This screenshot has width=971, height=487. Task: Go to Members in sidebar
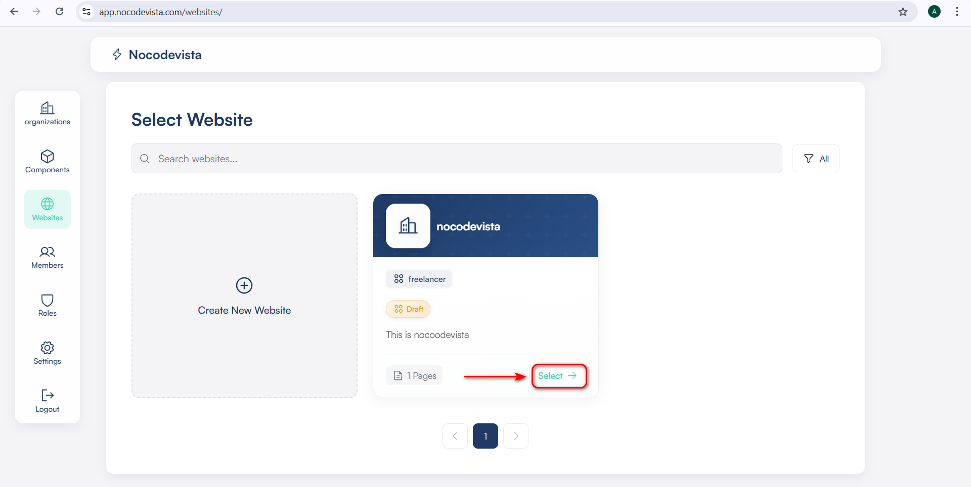pos(47,252)
